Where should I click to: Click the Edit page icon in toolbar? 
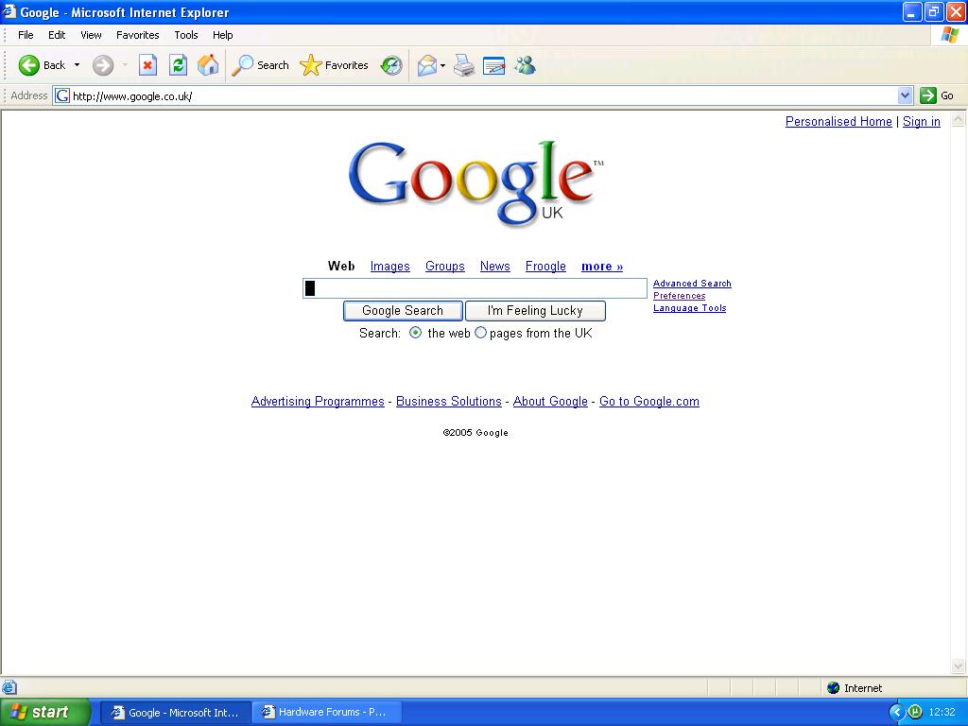click(x=493, y=65)
